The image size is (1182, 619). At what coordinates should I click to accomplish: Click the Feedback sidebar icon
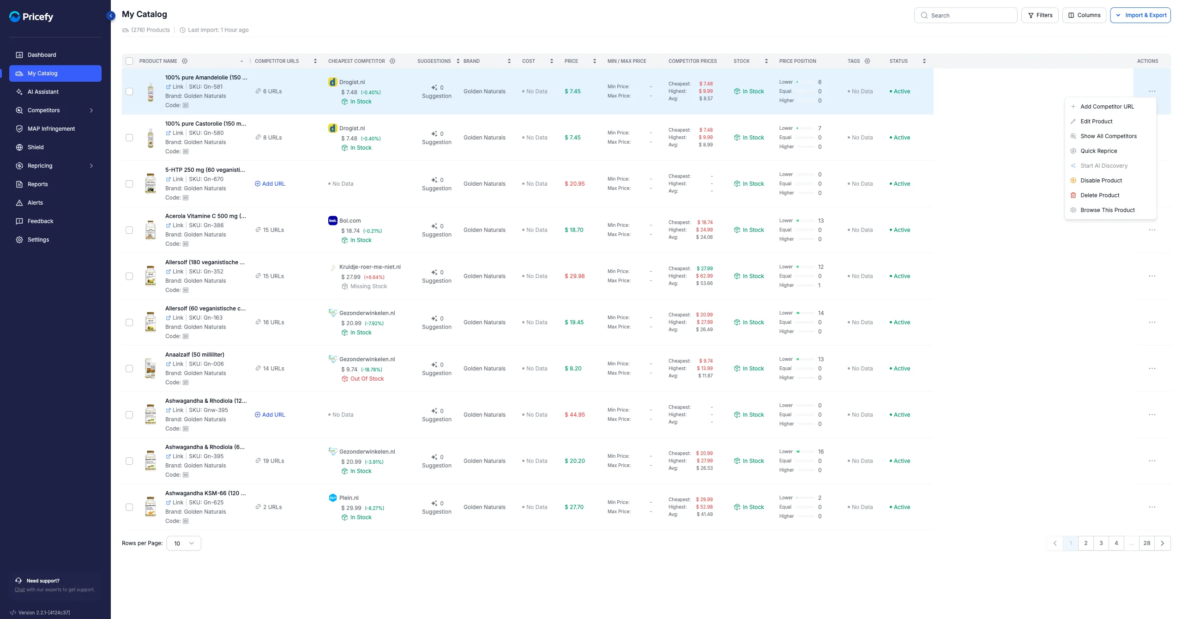19,221
